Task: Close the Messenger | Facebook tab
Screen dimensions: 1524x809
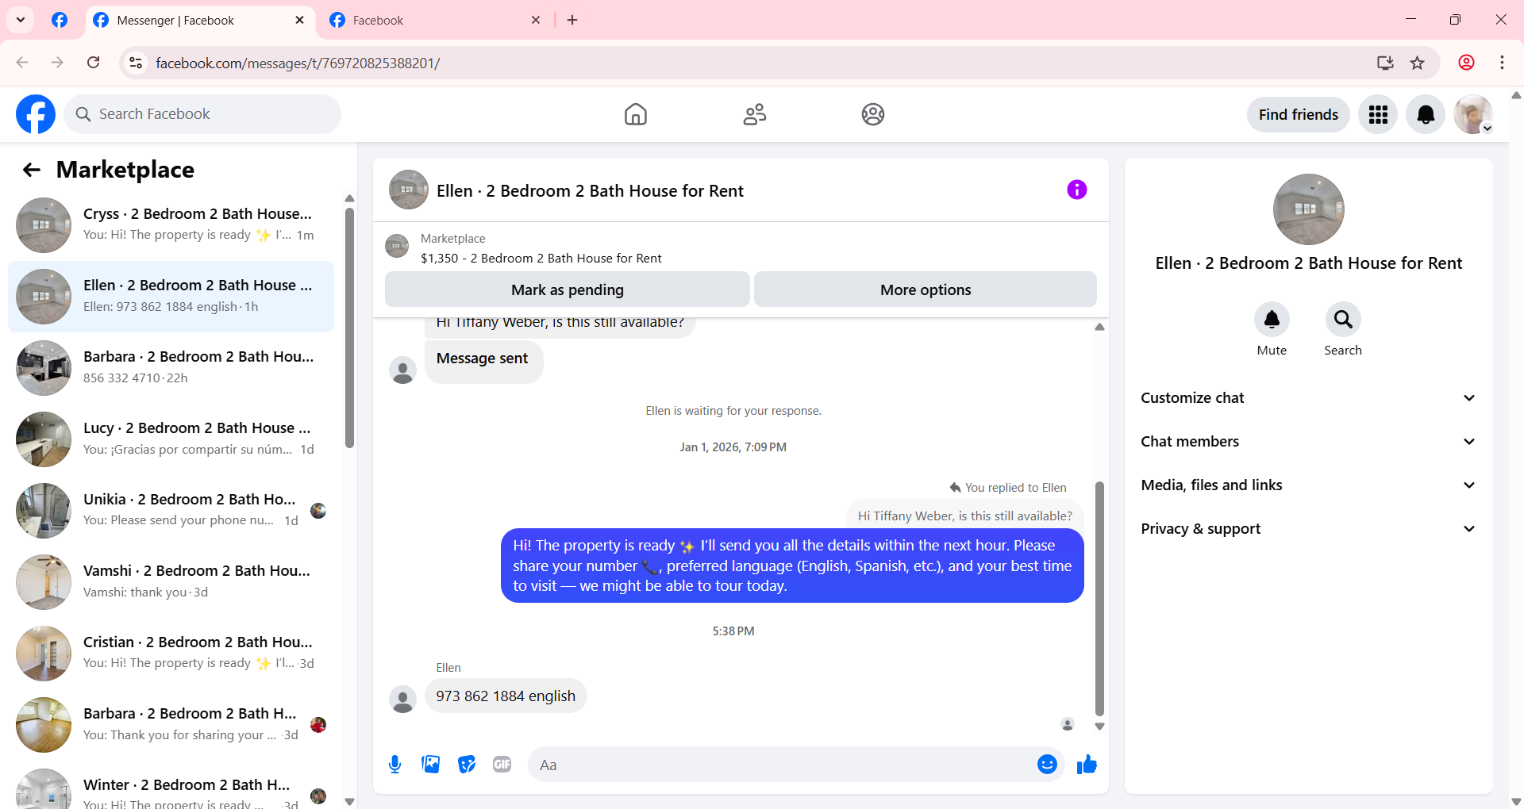Action: coord(299,20)
